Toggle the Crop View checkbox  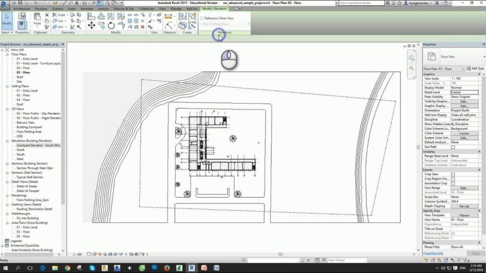coord(452,174)
